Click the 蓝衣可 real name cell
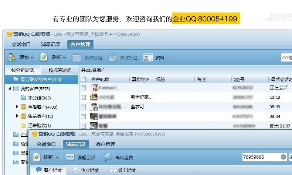Image resolution: width=292 pixels, height=175 pixels. pos(137,107)
